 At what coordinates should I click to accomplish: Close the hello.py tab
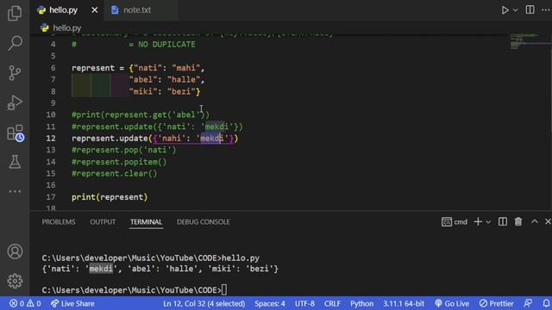(x=95, y=10)
